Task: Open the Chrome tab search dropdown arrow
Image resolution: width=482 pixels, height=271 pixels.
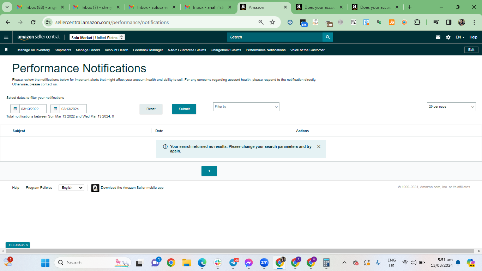Action: pos(6,7)
